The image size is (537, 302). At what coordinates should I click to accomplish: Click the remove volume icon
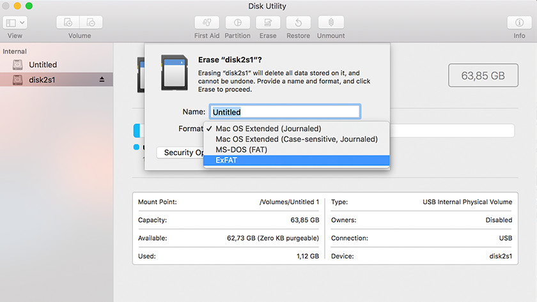click(90, 22)
